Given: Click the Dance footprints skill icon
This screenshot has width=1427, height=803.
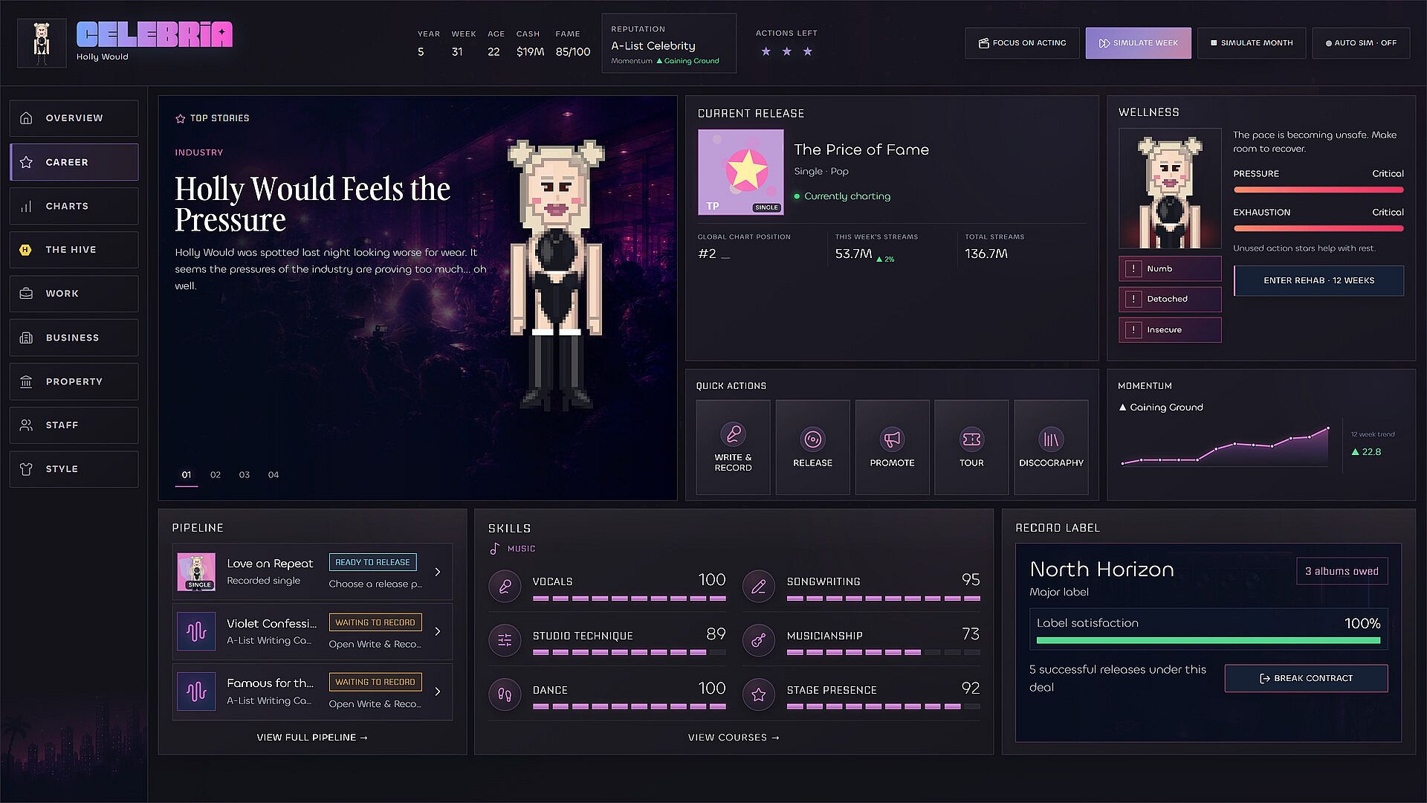Looking at the screenshot, I should pos(505,695).
